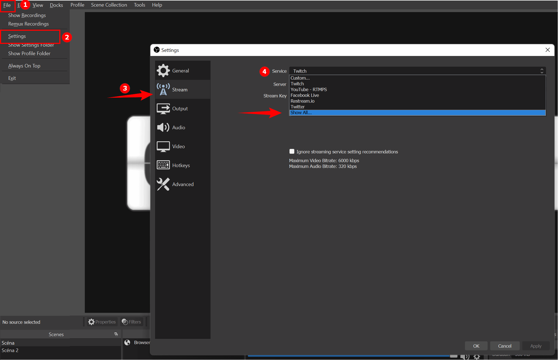Open the Profile menu
Viewport: 558px width, 360px height.
pyautogui.click(x=77, y=5)
